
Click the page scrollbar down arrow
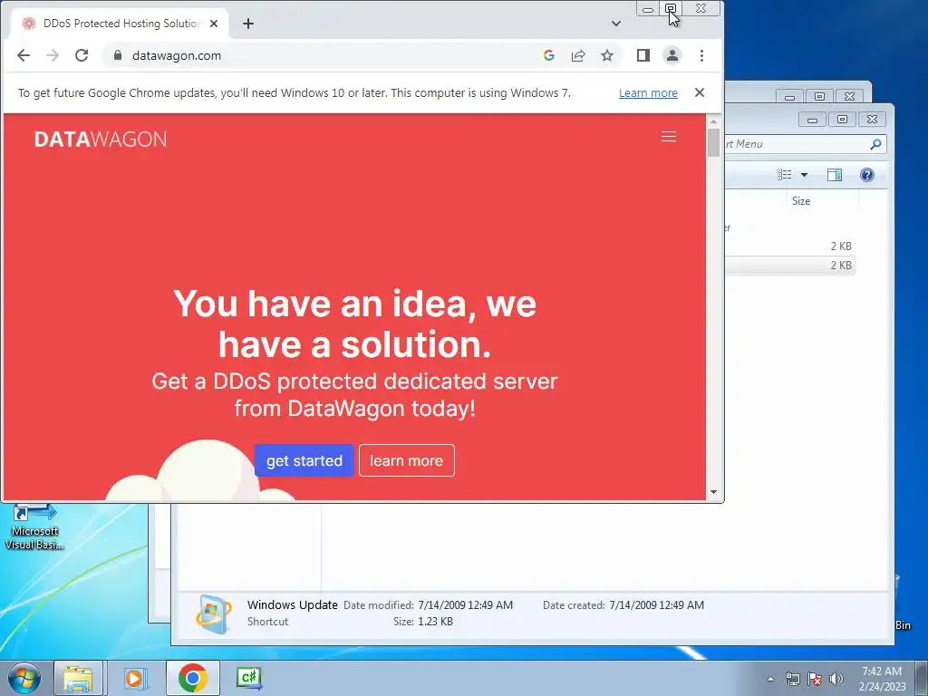(714, 492)
